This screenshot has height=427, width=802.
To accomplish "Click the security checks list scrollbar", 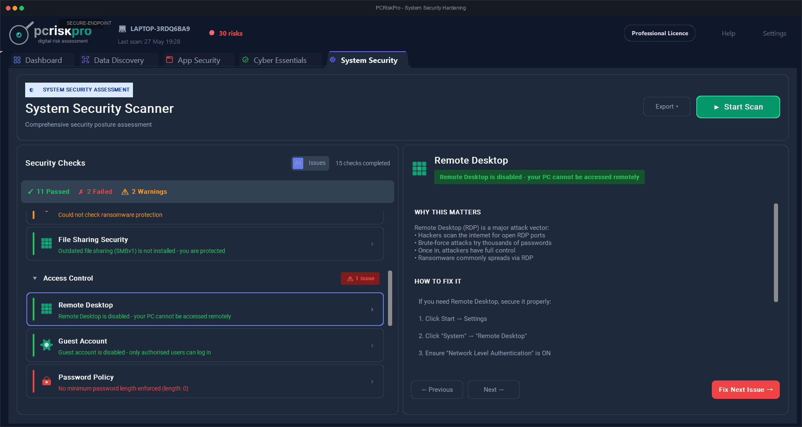I will point(390,298).
